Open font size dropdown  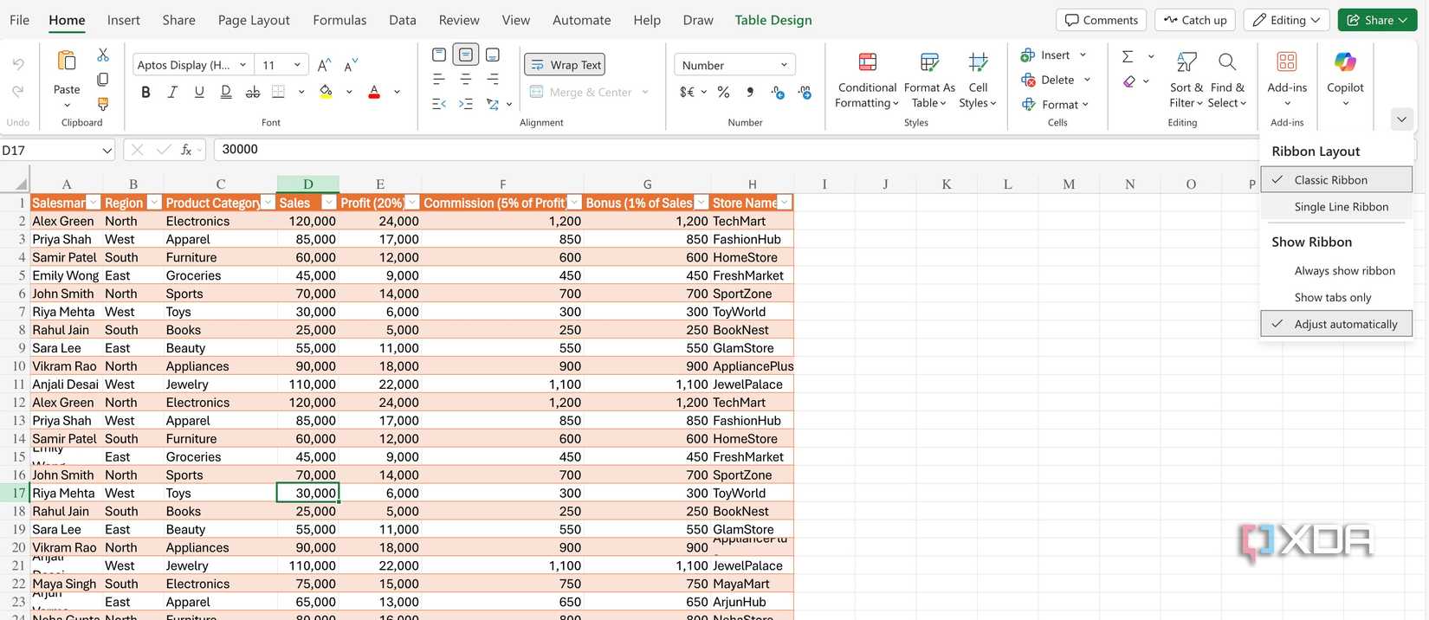click(298, 65)
